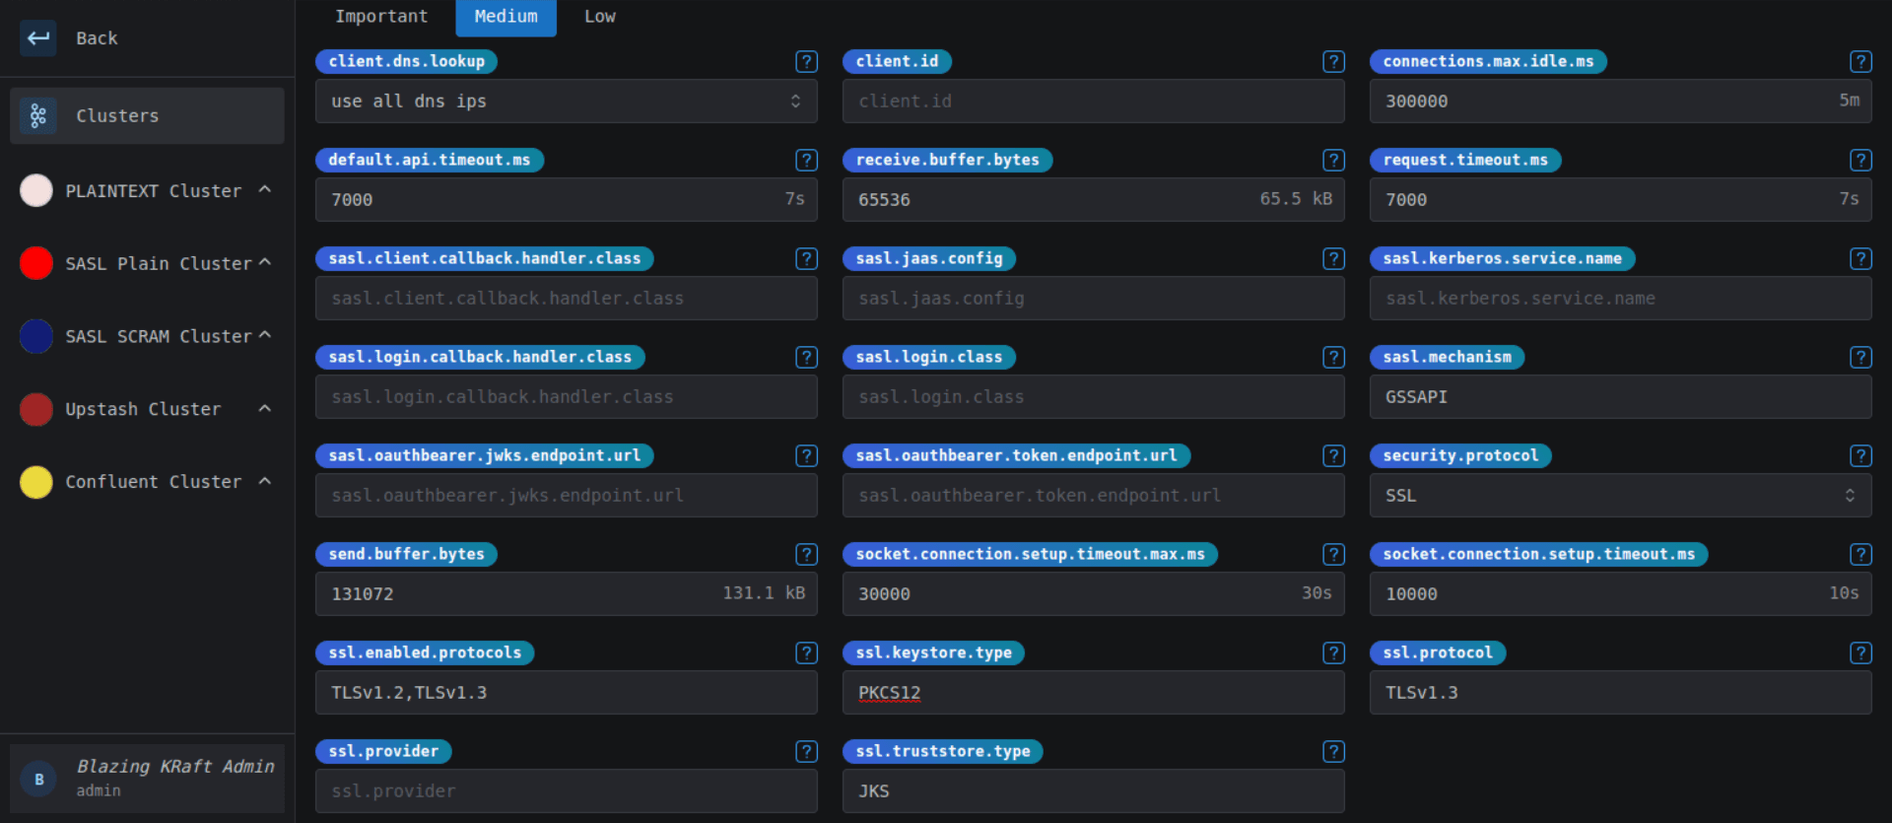
Task: Open help for socket.connection.setup.timeout.max.ms
Action: 1333,554
